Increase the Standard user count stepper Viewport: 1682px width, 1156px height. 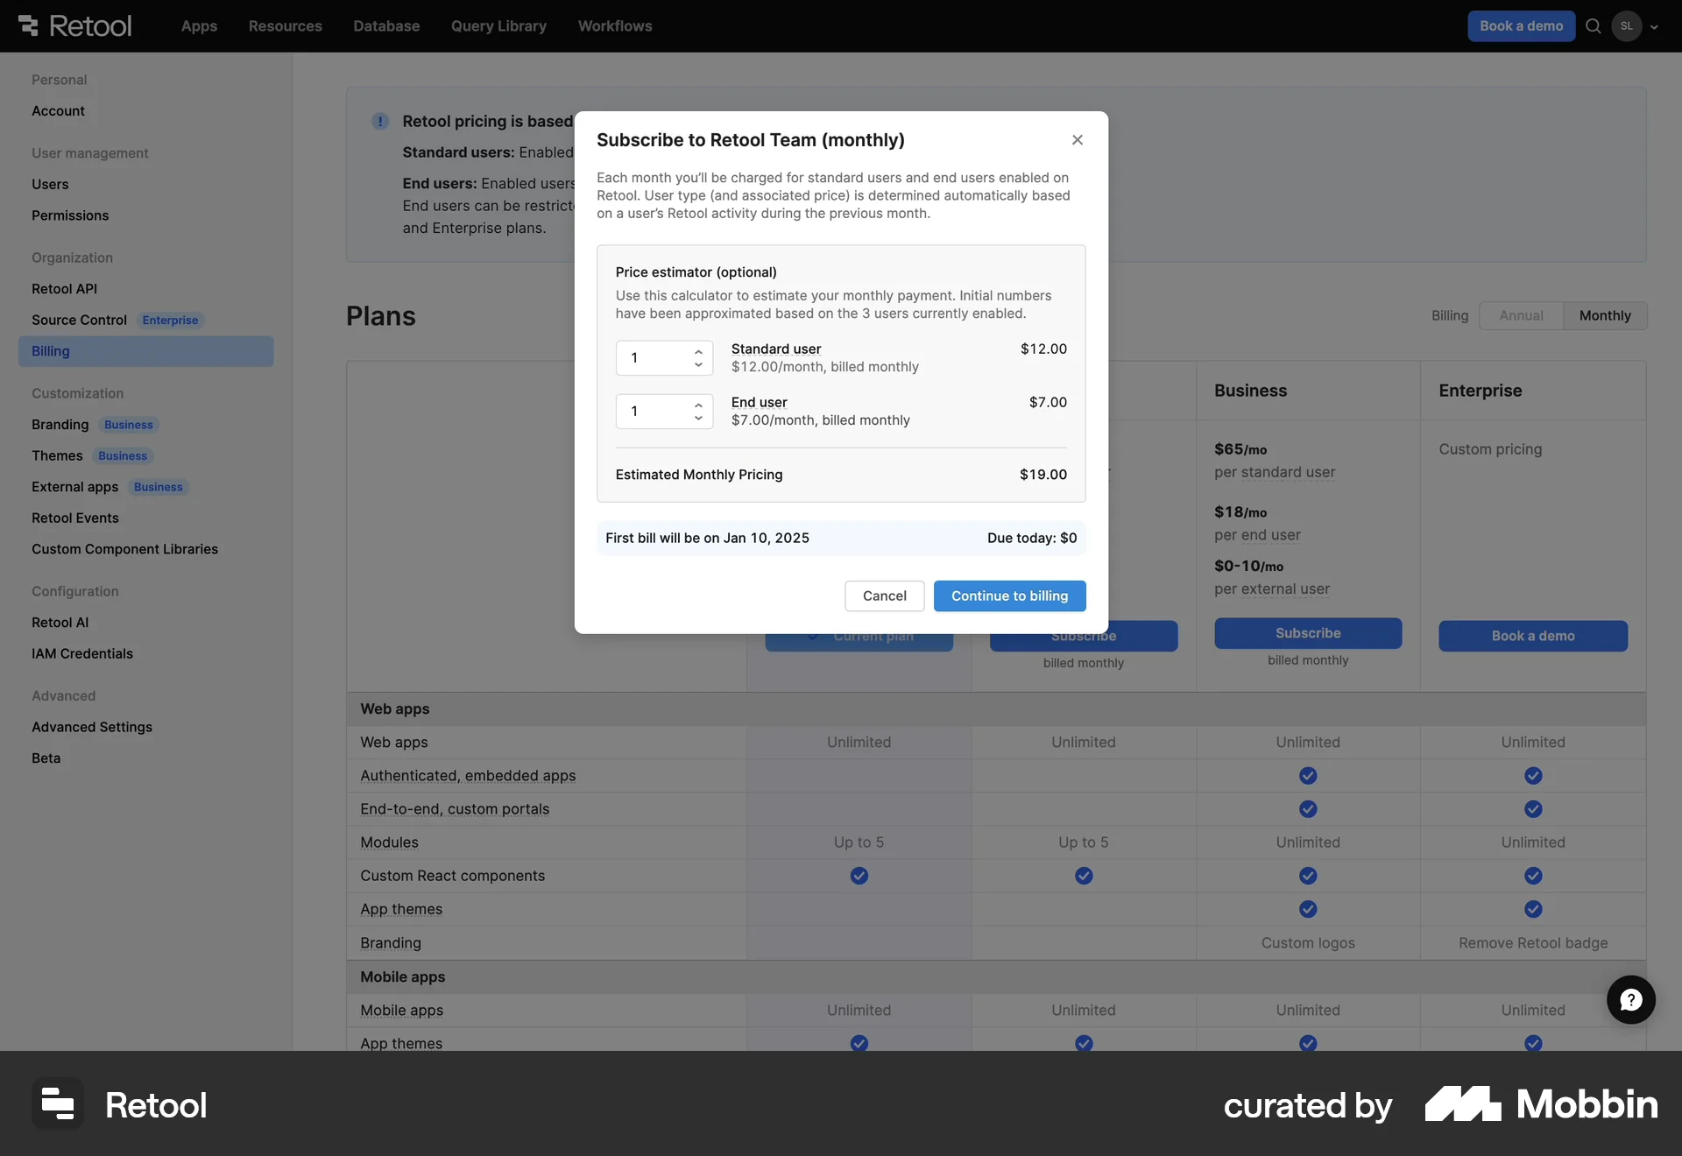click(698, 352)
